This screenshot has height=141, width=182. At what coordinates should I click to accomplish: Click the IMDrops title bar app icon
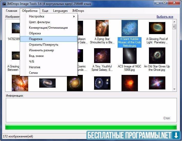pyautogui.click(x=4, y=4)
